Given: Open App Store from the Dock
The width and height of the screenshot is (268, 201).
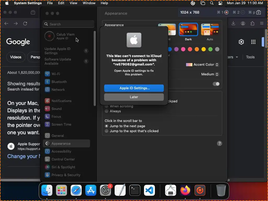Looking at the screenshot, I should click(x=91, y=190).
